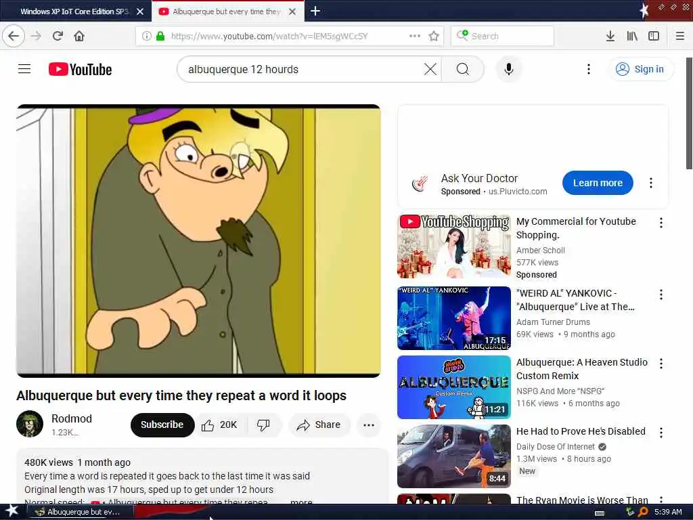The height and width of the screenshot is (520, 693).
Task: Reload the page with the refresh icon
Action: click(x=58, y=36)
